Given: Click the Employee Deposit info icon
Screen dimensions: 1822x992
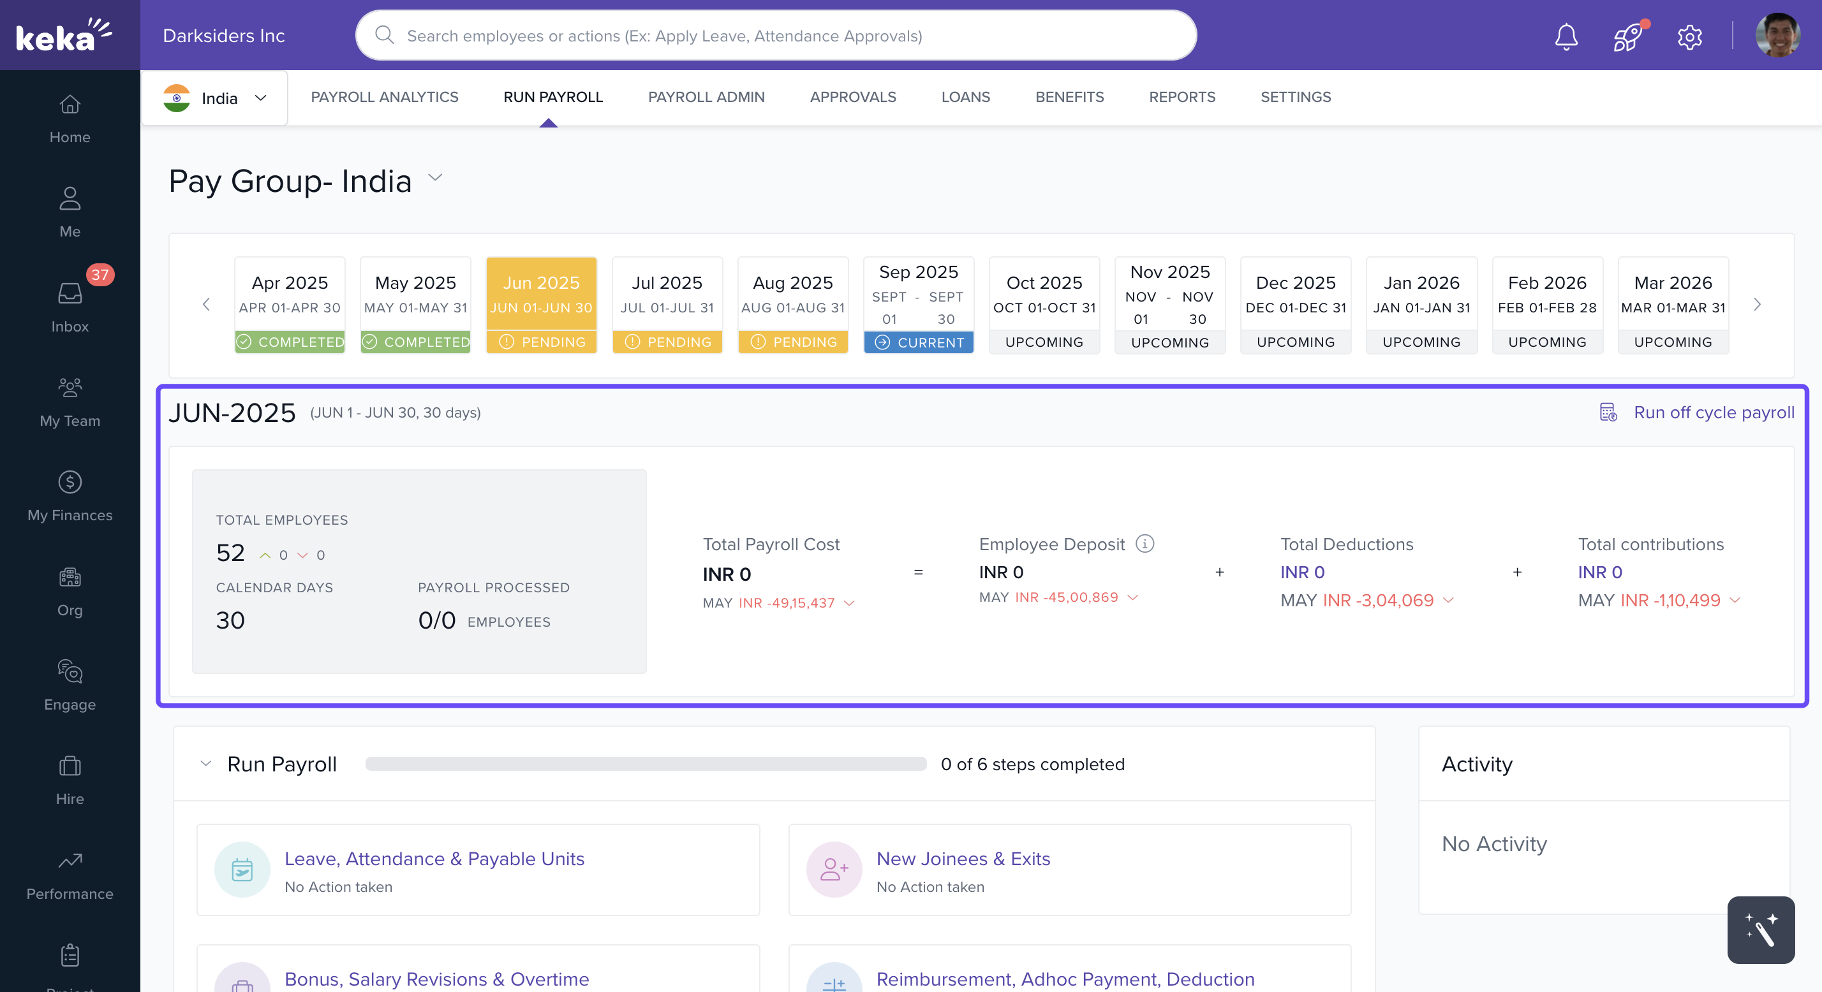Looking at the screenshot, I should pos(1144,543).
